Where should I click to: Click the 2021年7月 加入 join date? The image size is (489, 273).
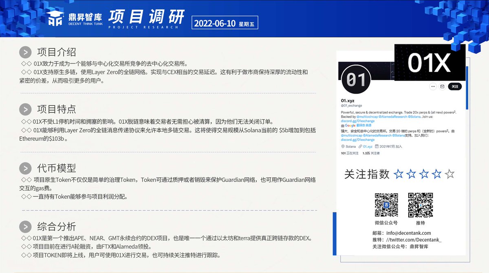click(x=391, y=146)
